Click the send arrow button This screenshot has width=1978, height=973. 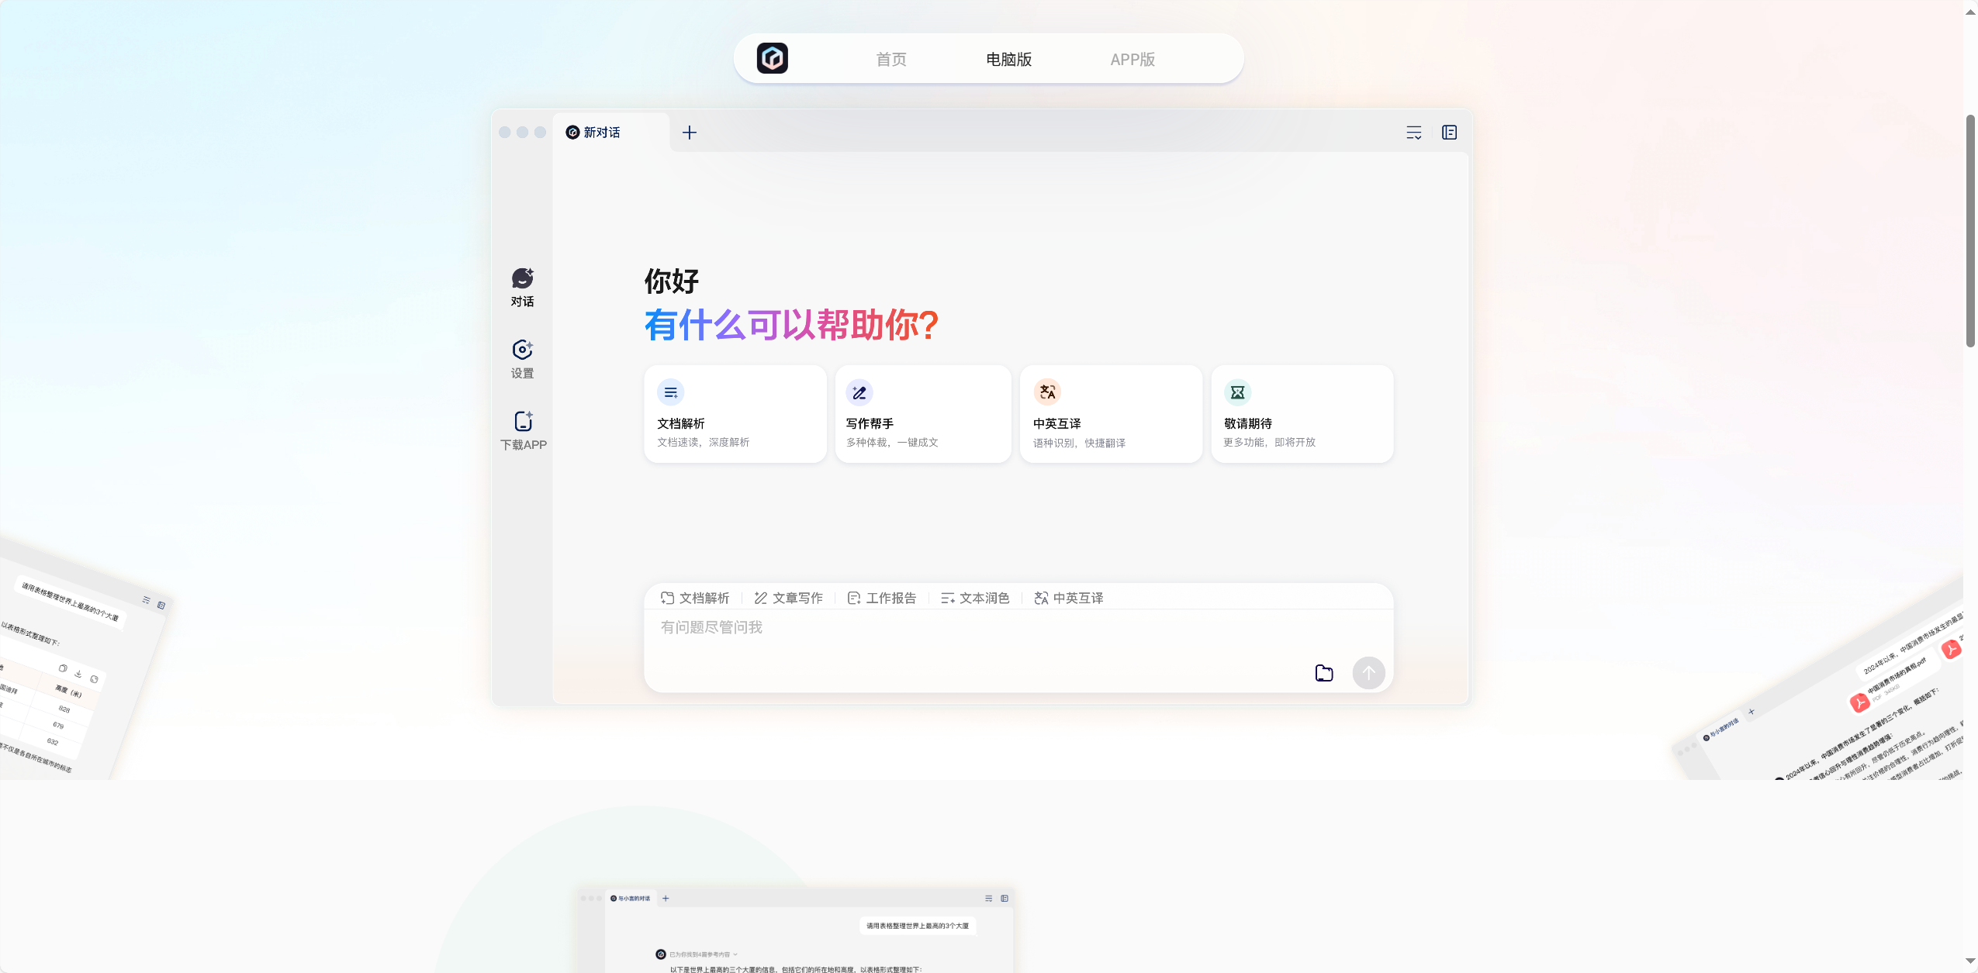(1368, 673)
